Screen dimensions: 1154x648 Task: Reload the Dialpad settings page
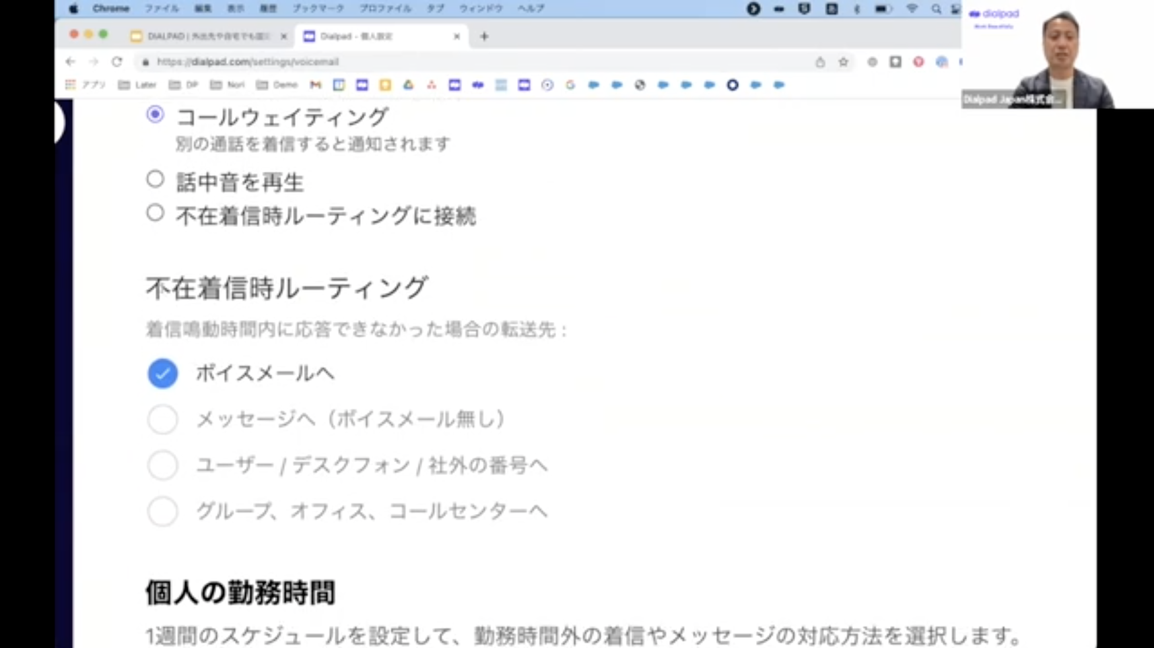(117, 61)
